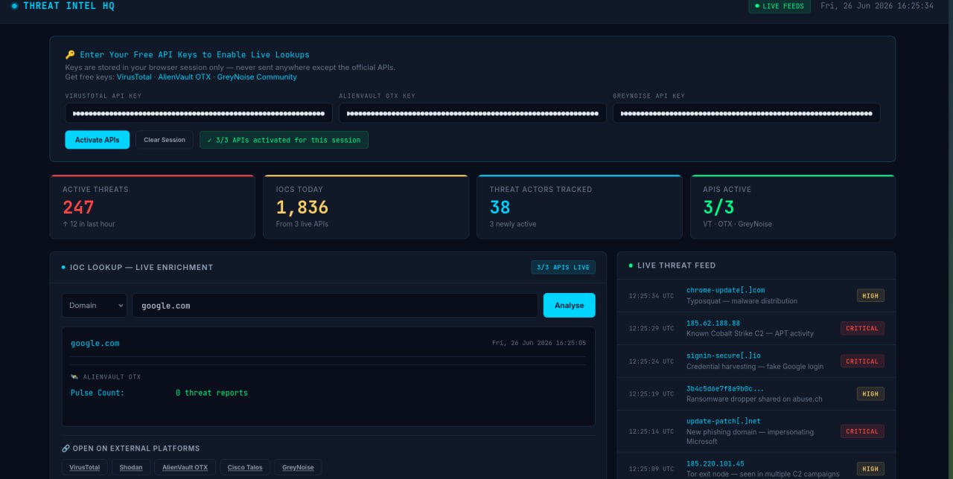Viewport: 953px width, 479px height.
Task: Click the 12:25:34 UTC feed timestamp
Action: pos(651,295)
